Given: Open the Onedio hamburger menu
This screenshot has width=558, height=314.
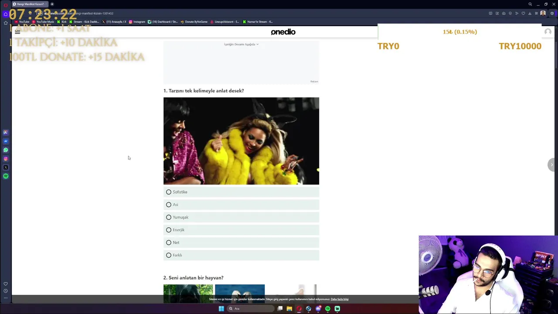Looking at the screenshot, I should [17, 32].
